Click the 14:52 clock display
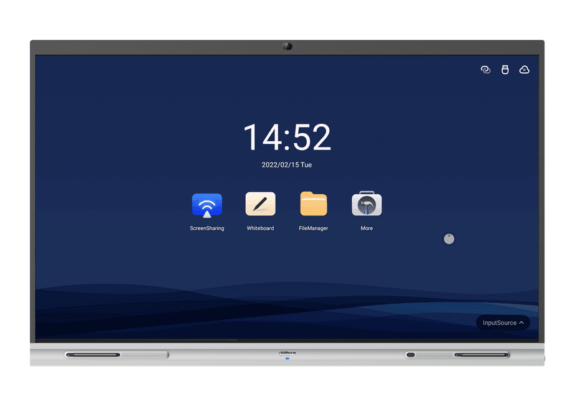 [x=286, y=138]
